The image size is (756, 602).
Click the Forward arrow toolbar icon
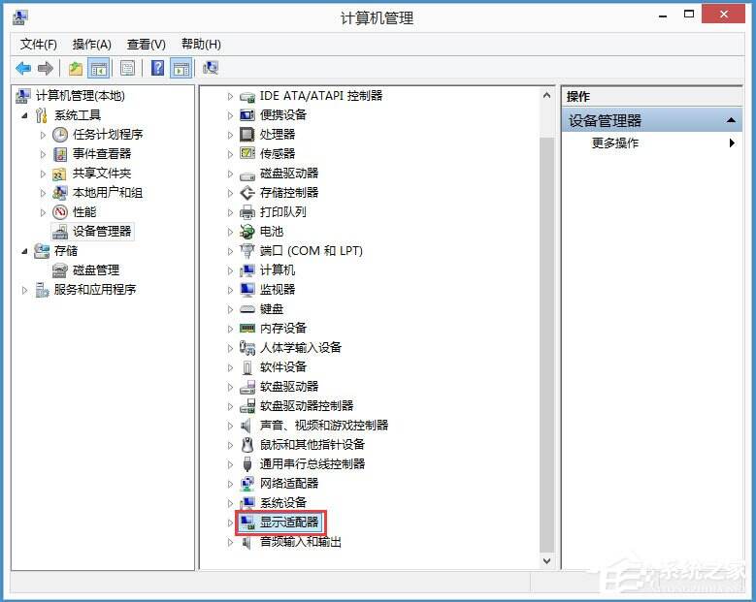(x=46, y=69)
